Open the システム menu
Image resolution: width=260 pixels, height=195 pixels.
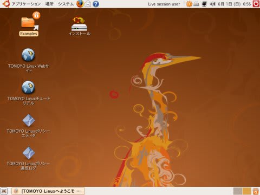[x=66, y=4]
